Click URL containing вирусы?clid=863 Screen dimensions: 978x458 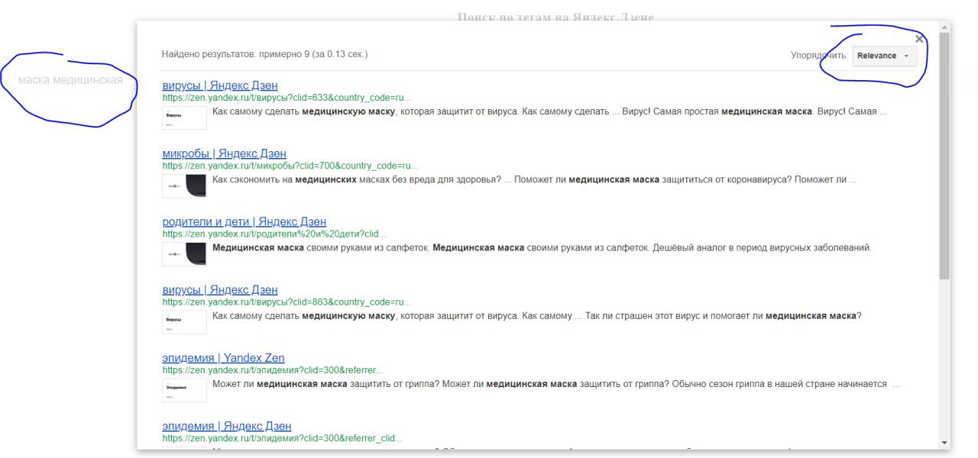[x=287, y=302]
